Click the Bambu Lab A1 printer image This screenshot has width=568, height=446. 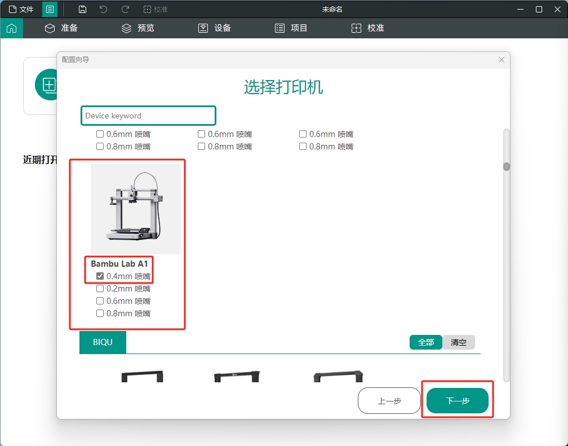(135, 209)
